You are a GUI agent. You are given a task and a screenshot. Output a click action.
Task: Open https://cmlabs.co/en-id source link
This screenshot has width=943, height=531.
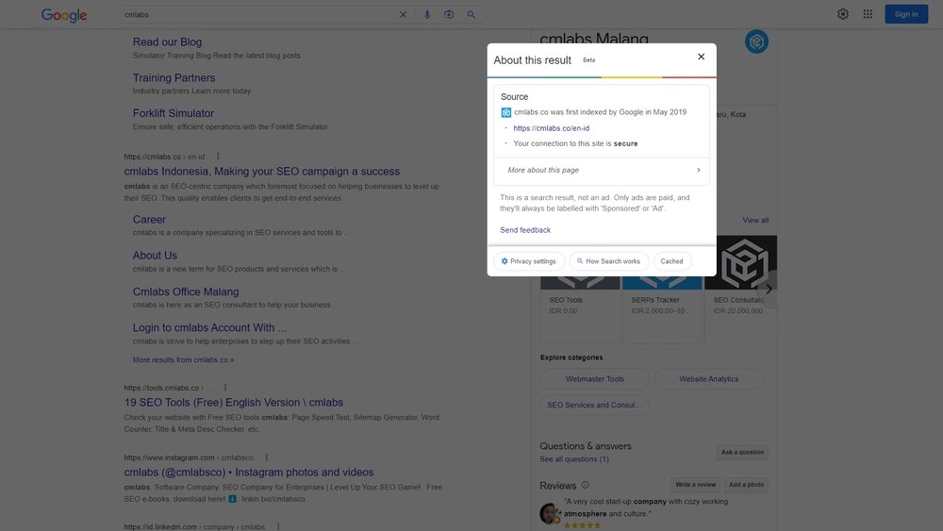click(x=551, y=128)
